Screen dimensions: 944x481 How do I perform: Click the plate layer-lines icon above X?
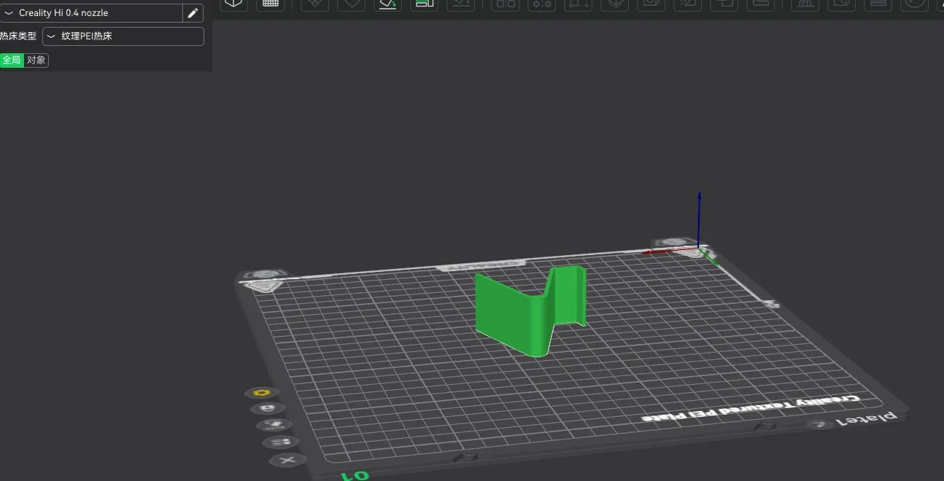click(x=281, y=442)
